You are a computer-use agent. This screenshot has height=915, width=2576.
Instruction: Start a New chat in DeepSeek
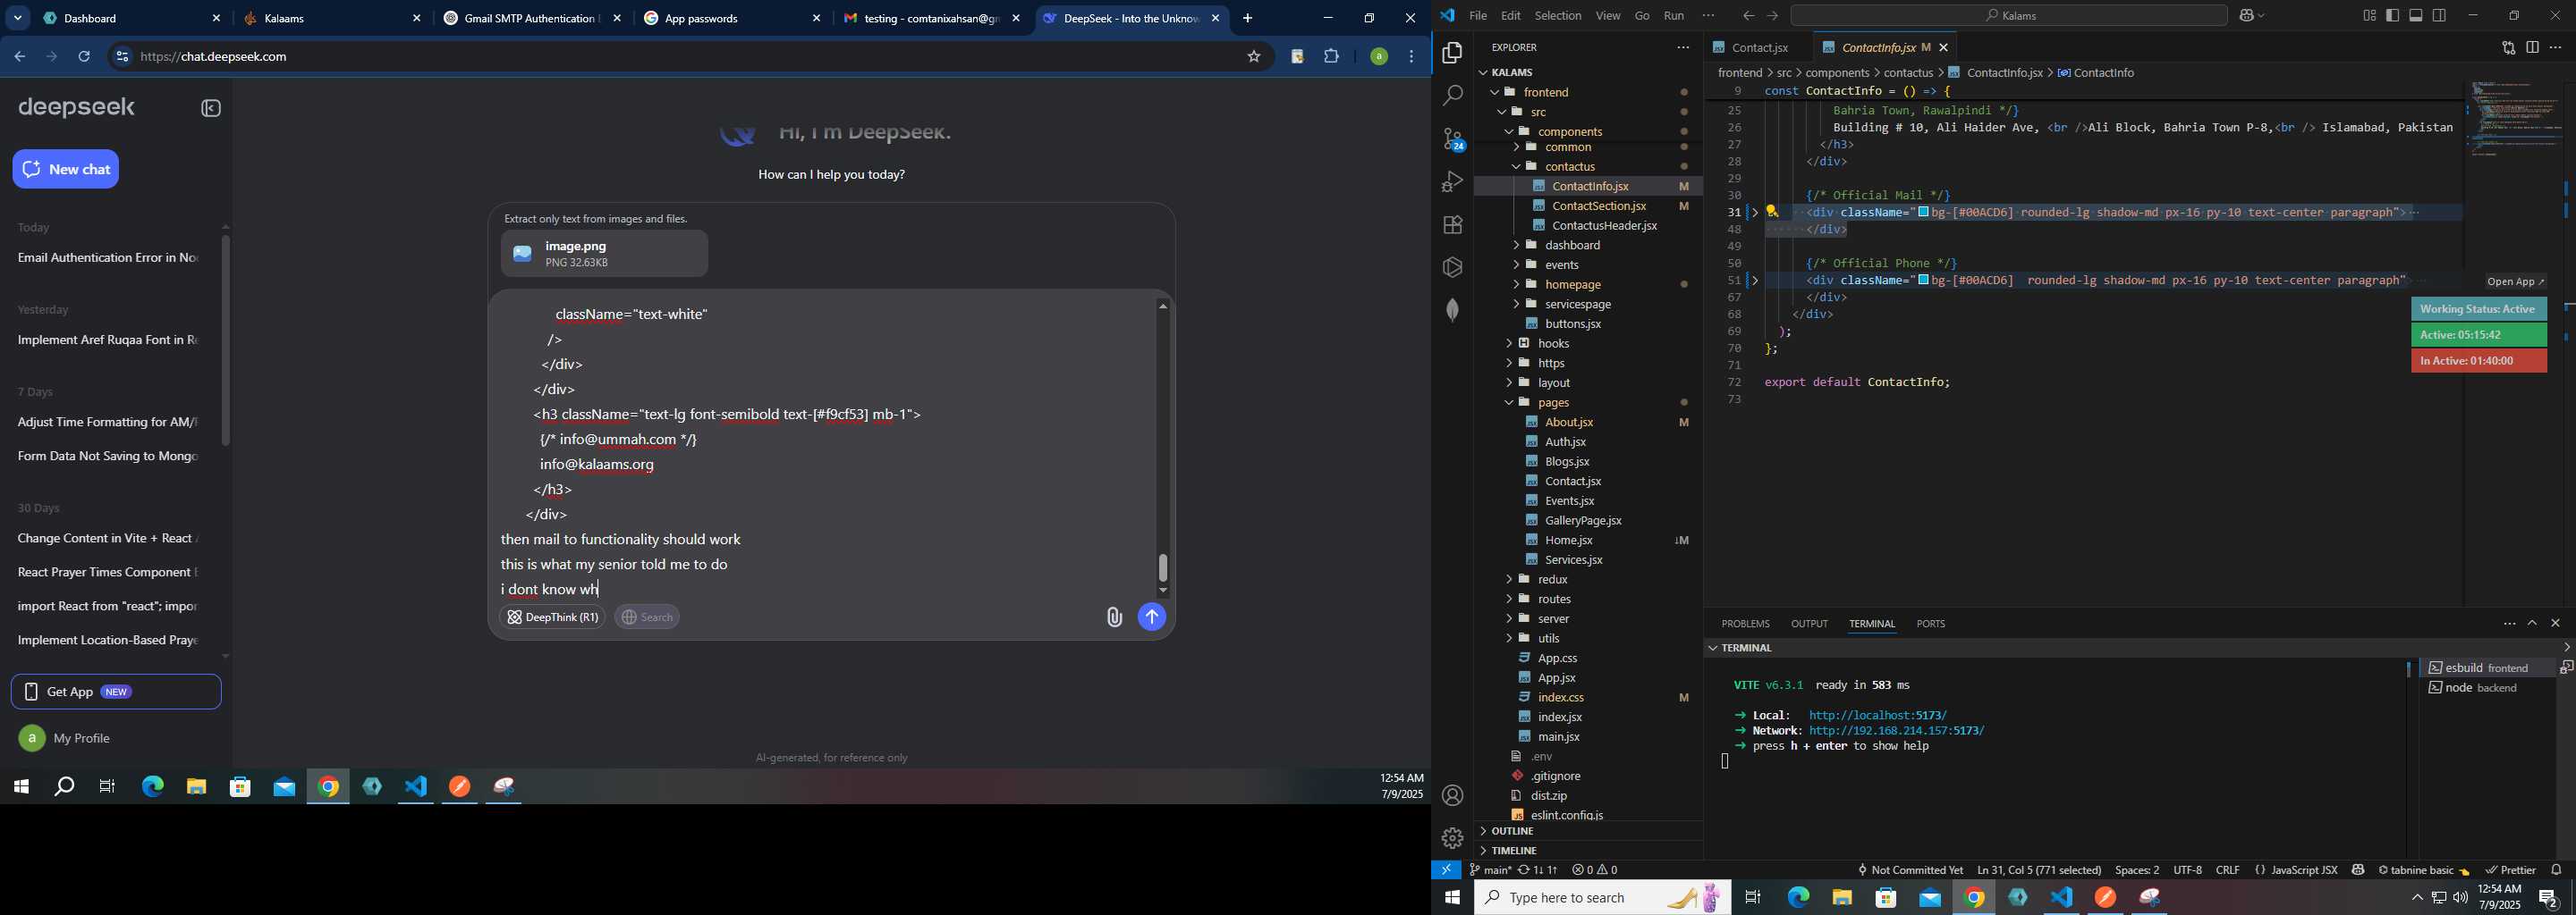click(x=66, y=170)
